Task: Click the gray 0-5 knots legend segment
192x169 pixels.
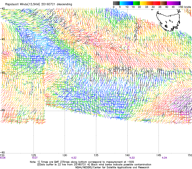Action: [116, 3]
